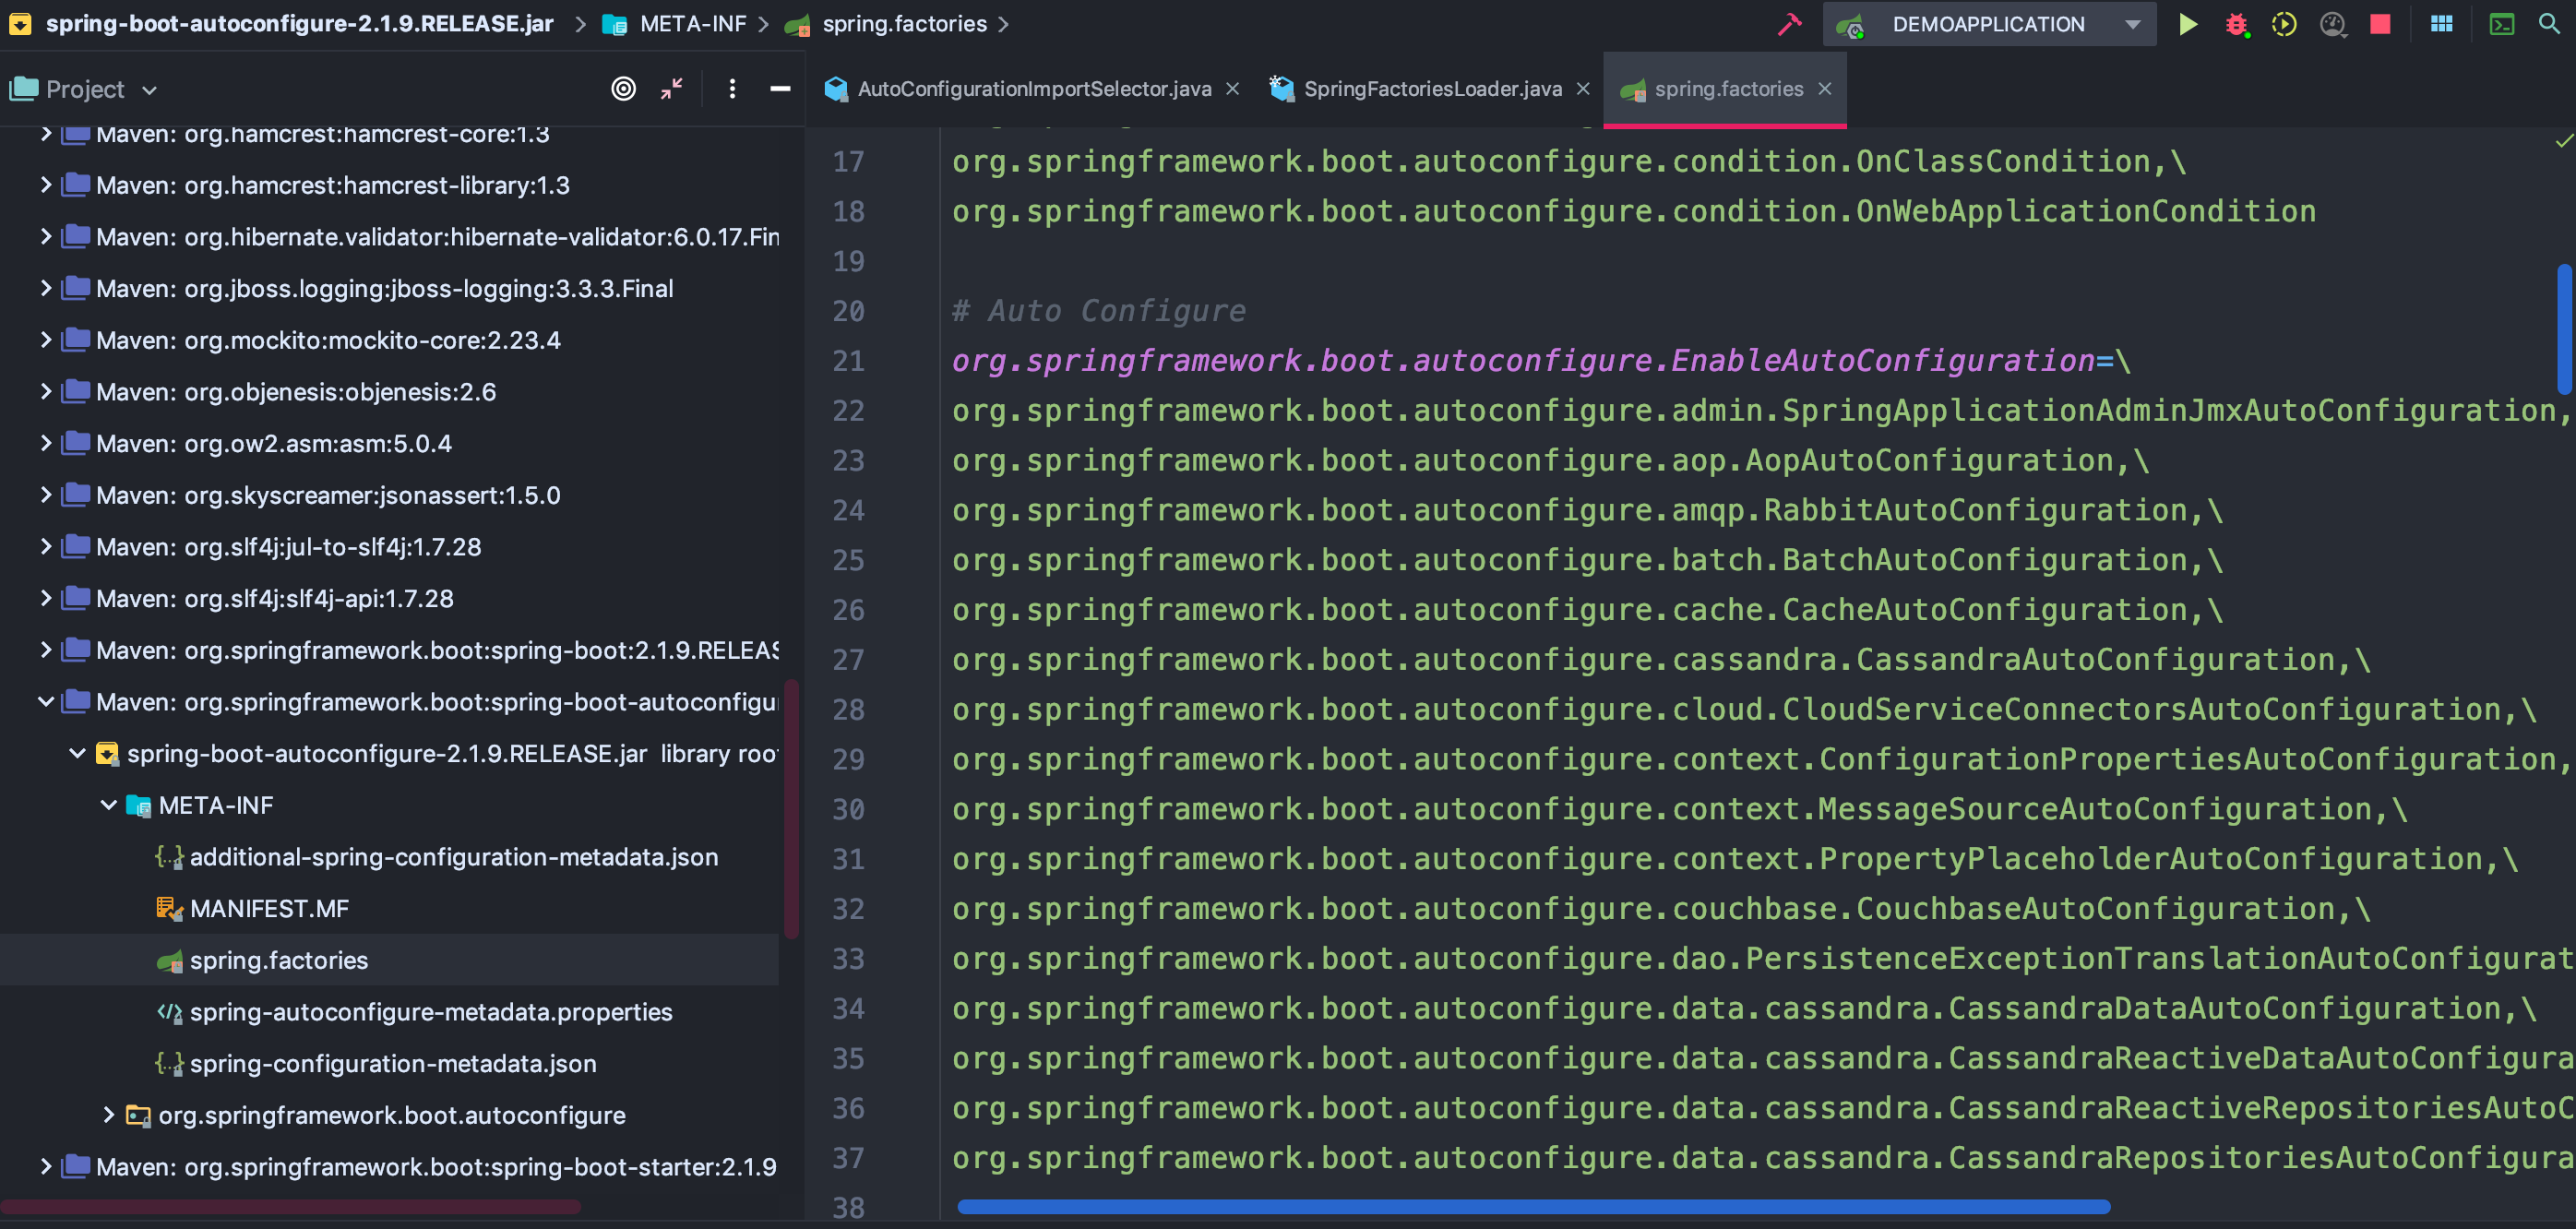Click the META-INF breadcrumb
Viewport: 2576px width, 1229px height.
click(692, 24)
